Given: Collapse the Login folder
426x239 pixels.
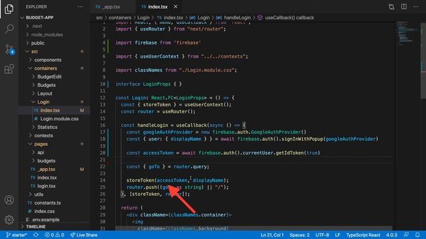Looking at the screenshot, I should (x=55, y=102).
